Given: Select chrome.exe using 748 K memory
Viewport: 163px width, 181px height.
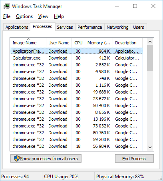Looking at the screenshot, I should point(76,78).
